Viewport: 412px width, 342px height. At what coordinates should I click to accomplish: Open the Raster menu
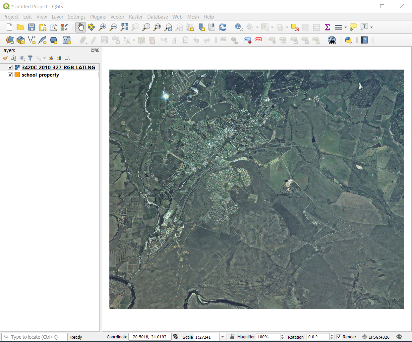click(136, 17)
